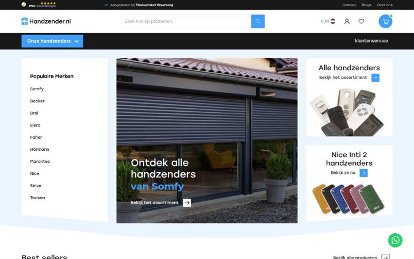Select Selve brand
Screen dimensions: 414x259
pos(36,185)
